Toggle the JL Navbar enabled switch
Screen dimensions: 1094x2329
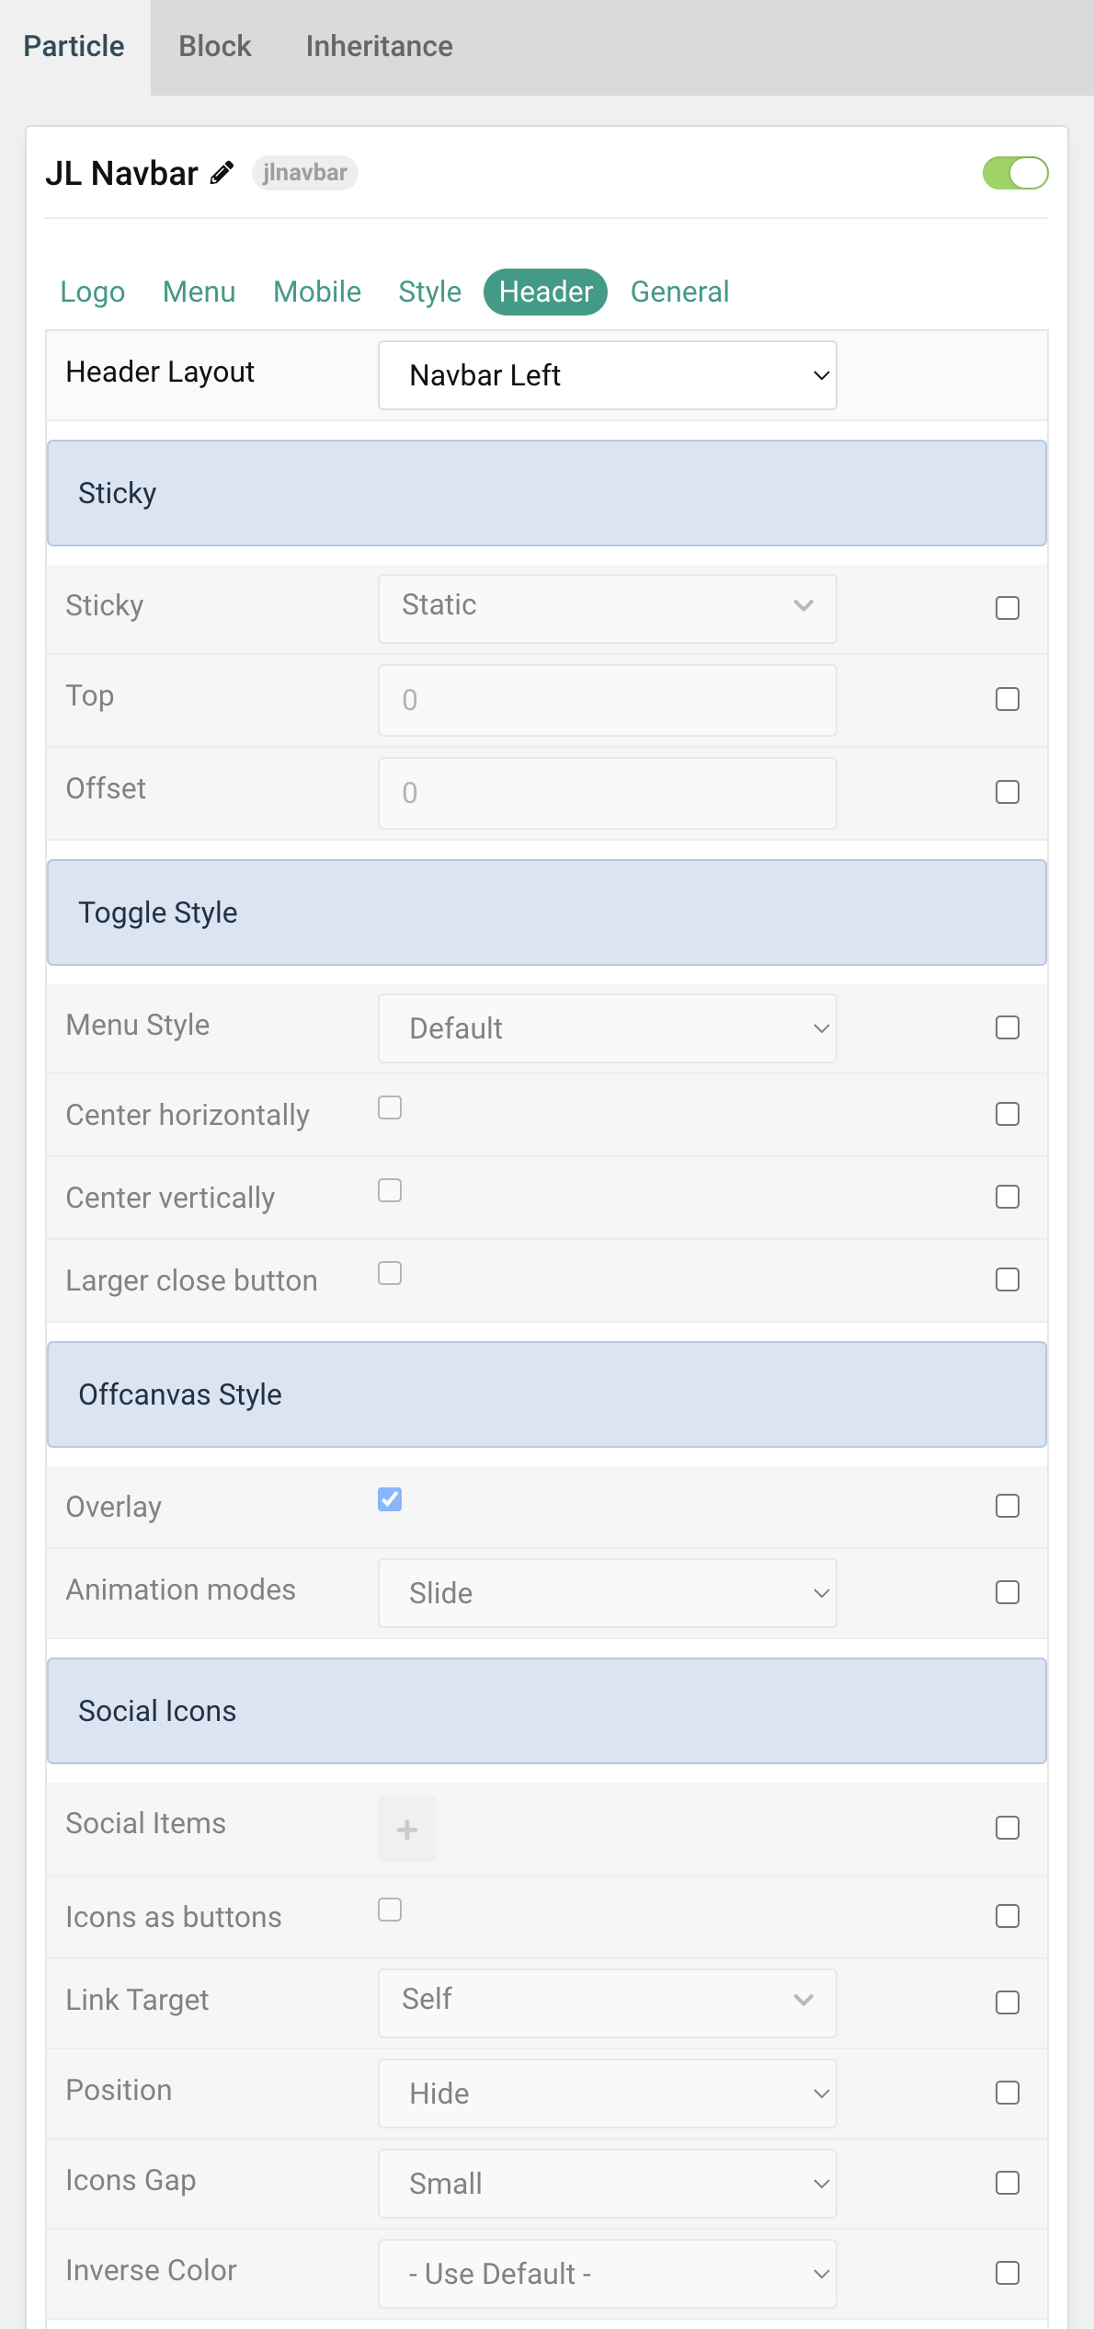tap(1015, 173)
